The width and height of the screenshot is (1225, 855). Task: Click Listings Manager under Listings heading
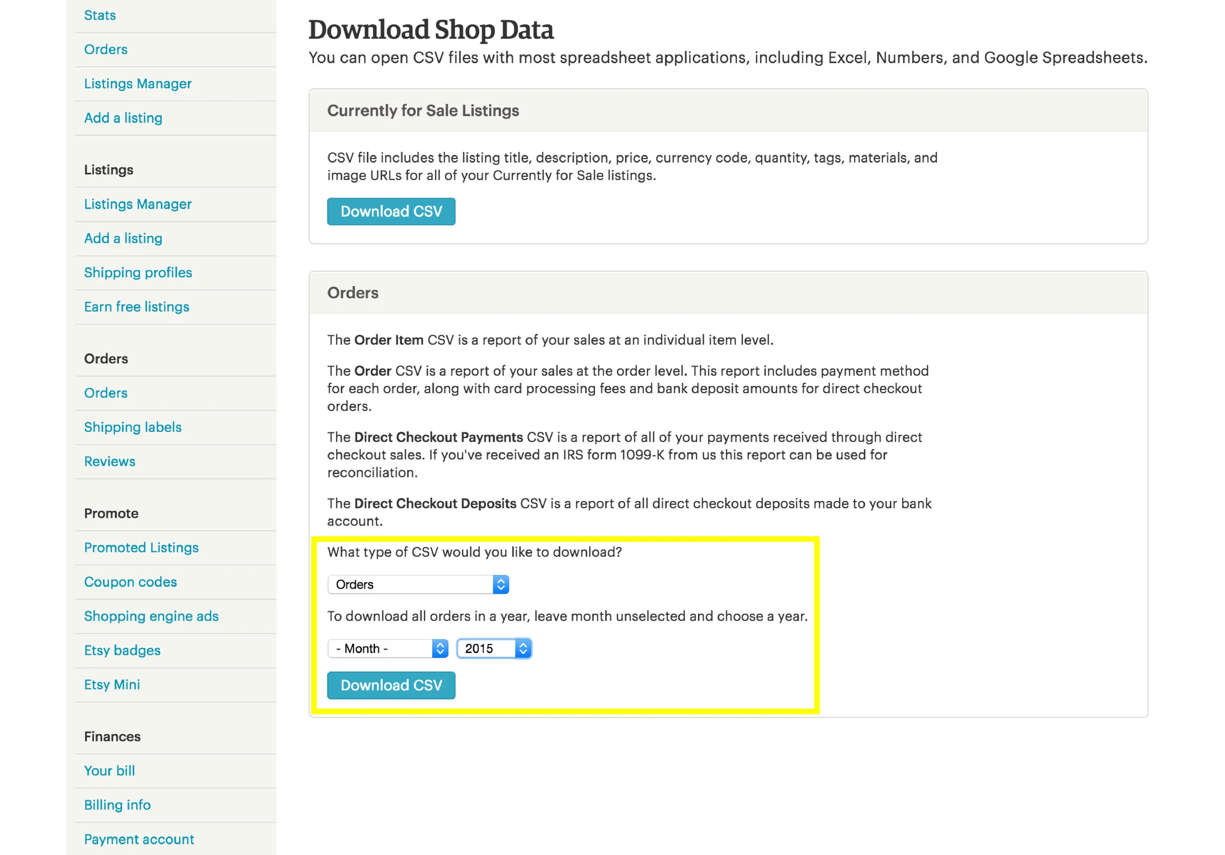[138, 204]
